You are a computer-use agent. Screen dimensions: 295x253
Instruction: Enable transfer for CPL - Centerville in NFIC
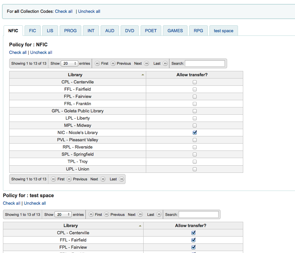pos(195,82)
